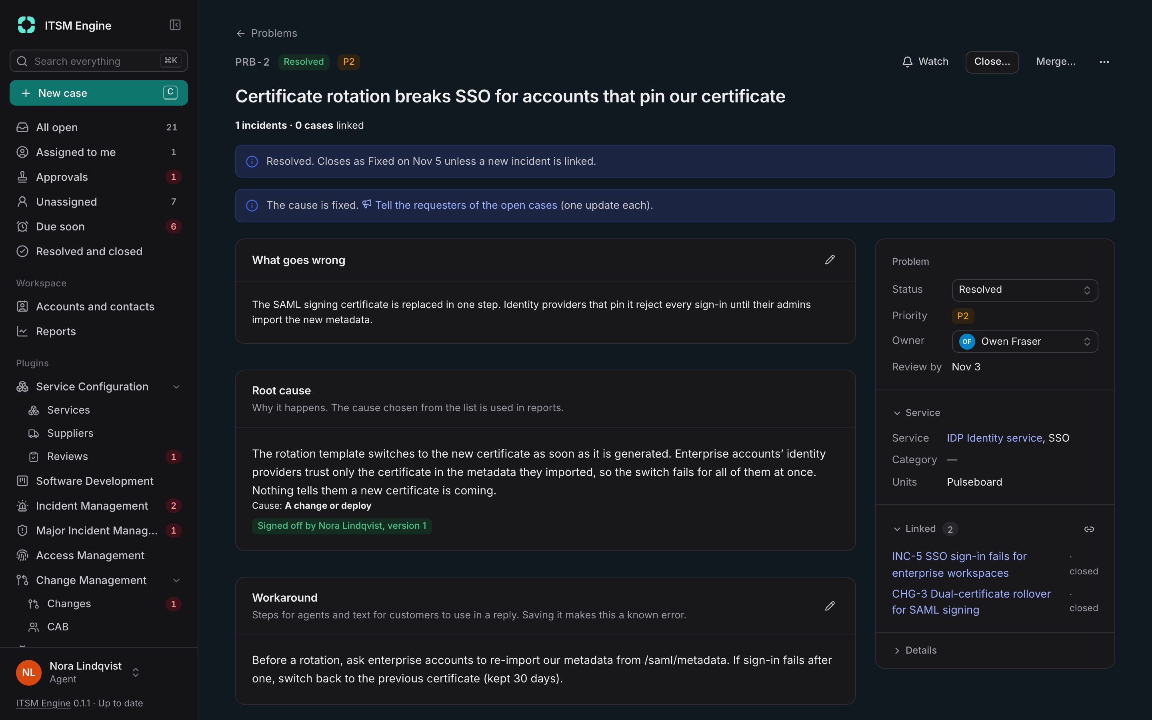Open Incident Management plugin
This screenshot has height=720, width=1152.
coord(98,506)
